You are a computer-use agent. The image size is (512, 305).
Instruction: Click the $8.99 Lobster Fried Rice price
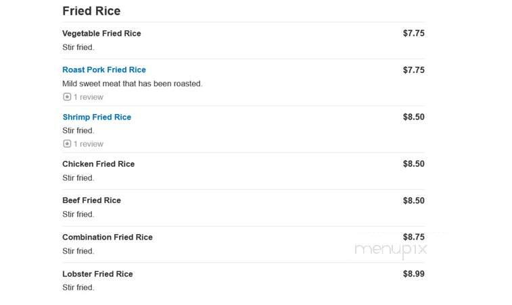pos(414,274)
